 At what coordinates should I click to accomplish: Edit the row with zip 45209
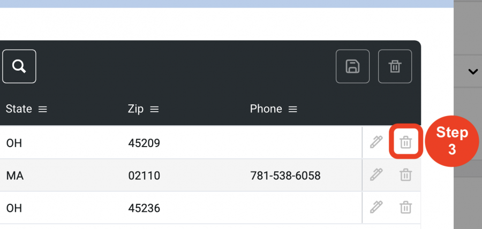(376, 142)
